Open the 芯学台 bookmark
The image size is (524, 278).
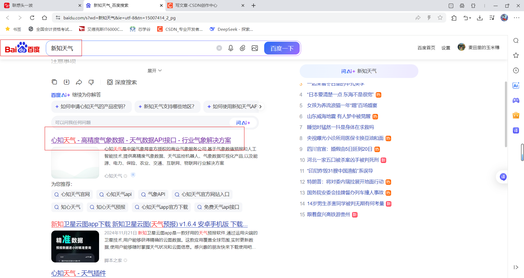140,29
